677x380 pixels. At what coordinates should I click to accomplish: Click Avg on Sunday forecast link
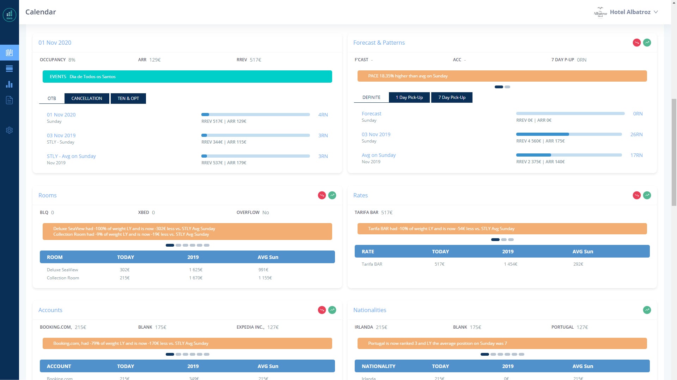[378, 155]
